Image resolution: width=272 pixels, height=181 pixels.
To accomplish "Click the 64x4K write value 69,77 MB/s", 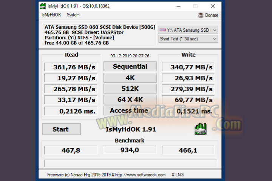I will click(x=188, y=100).
